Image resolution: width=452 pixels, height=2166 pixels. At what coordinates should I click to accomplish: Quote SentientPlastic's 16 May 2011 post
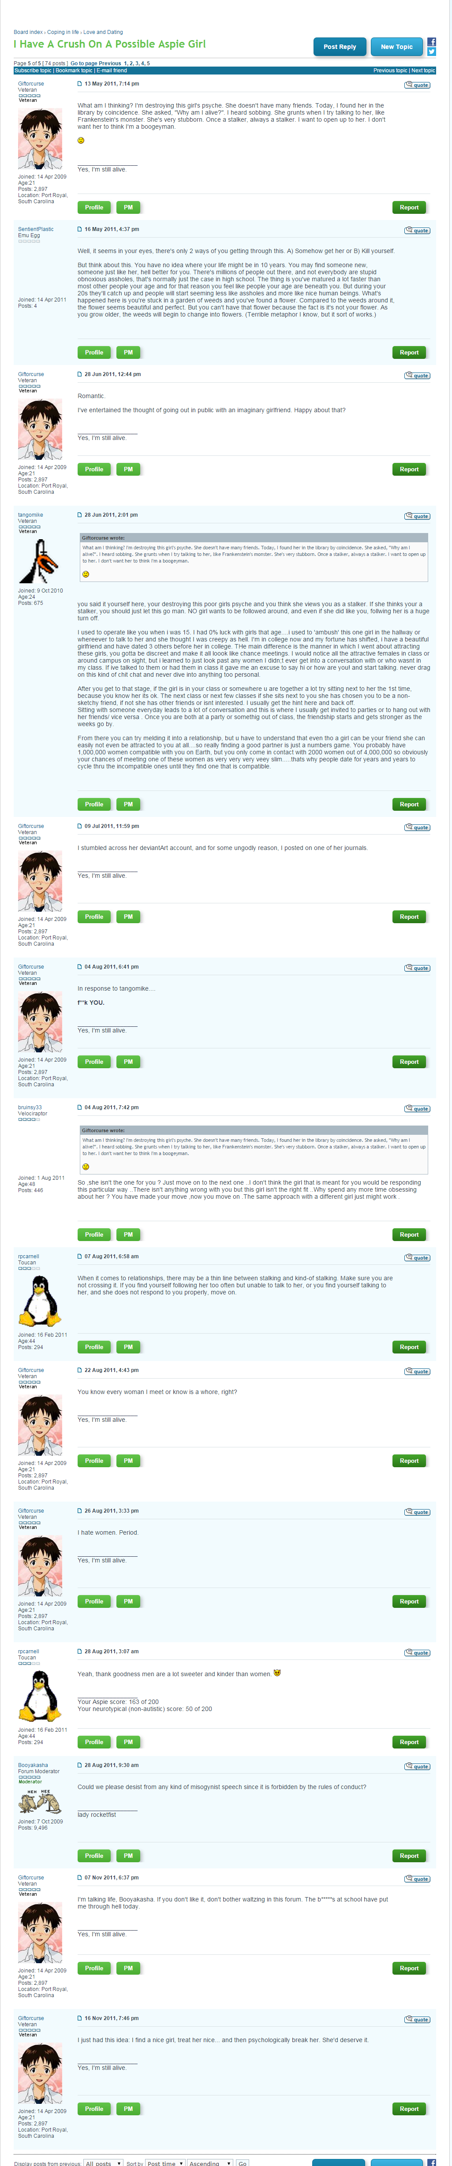click(418, 231)
